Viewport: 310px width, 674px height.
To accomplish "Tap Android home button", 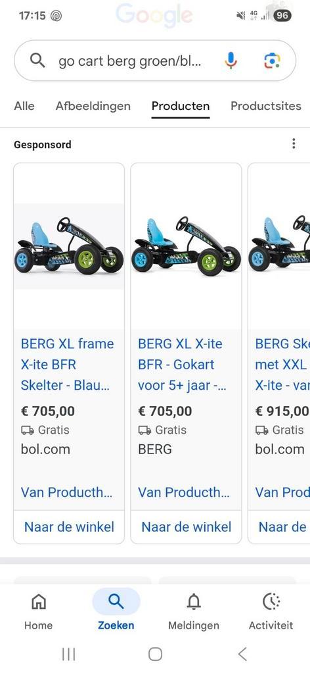I will (155, 654).
